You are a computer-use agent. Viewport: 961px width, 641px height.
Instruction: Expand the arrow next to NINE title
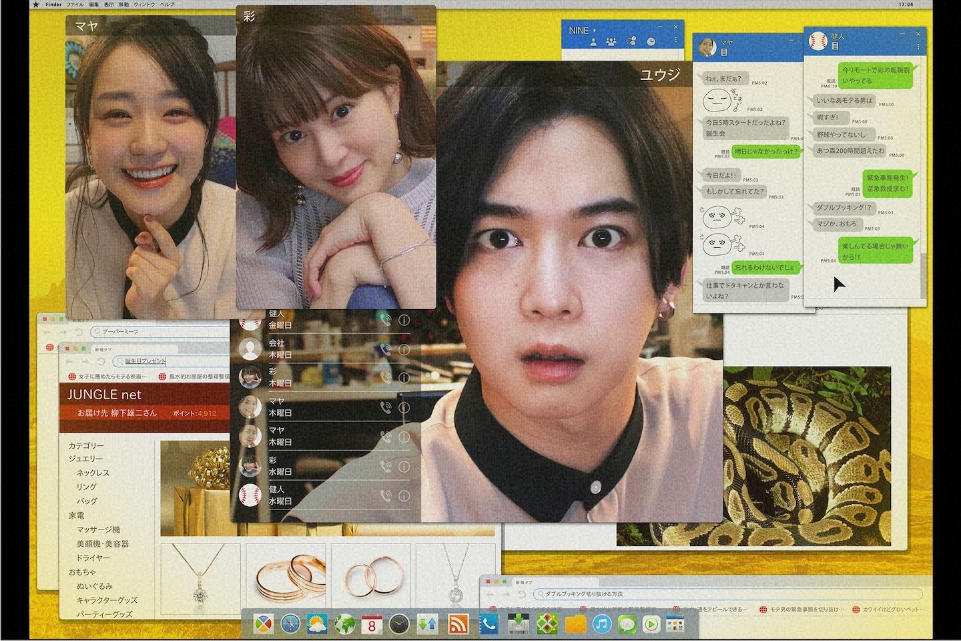coord(594,31)
